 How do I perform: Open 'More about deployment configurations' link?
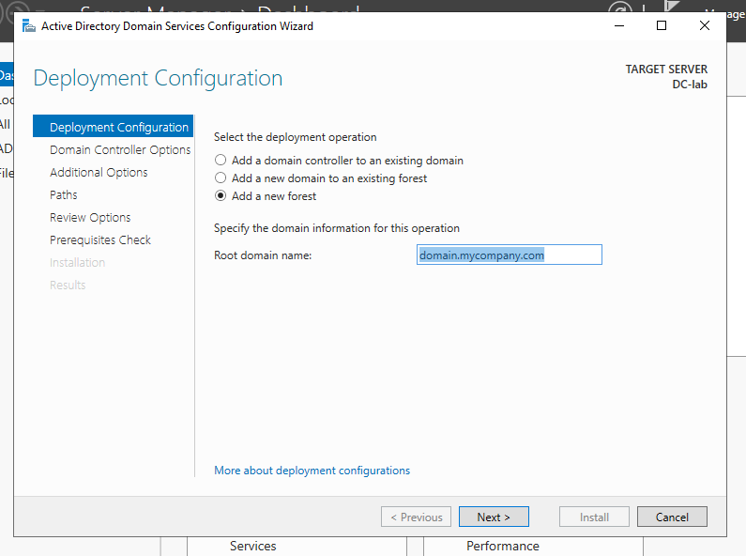312,471
